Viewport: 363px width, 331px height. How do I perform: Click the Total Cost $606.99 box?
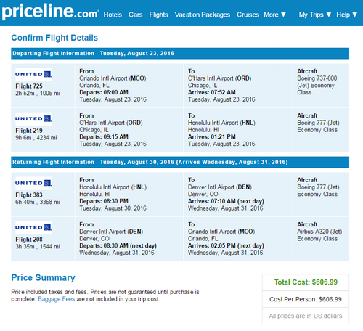click(x=306, y=282)
